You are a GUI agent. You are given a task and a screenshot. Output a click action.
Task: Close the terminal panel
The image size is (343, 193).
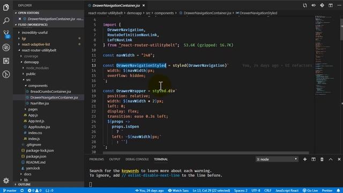[339, 159]
